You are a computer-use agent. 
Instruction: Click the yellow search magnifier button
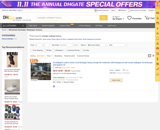click(x=103, y=18)
